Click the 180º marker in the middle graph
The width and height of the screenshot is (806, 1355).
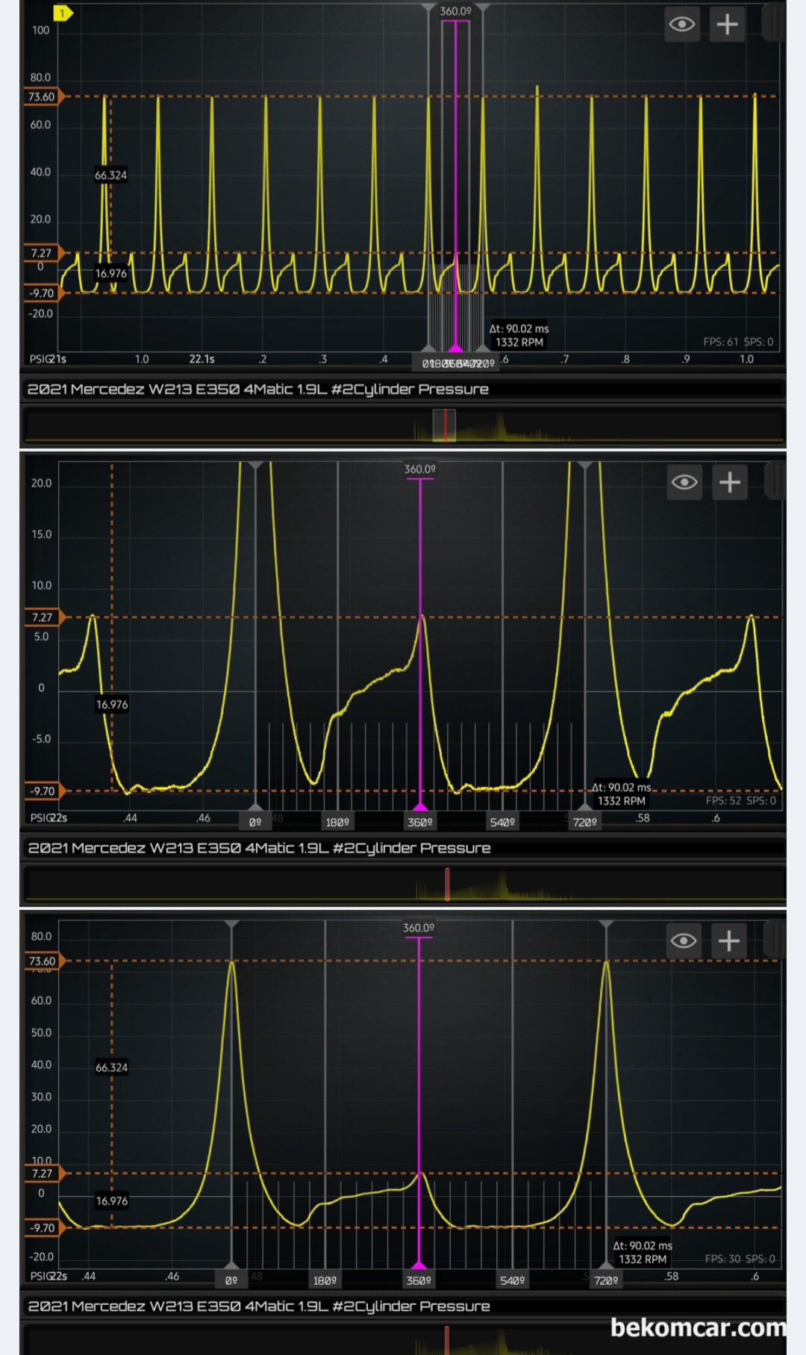tap(337, 822)
